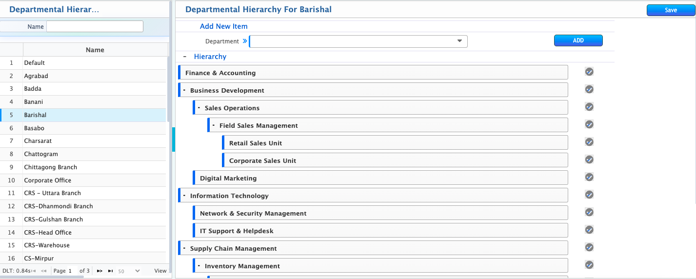
Task: Select the Barishal row
Action: click(83, 115)
